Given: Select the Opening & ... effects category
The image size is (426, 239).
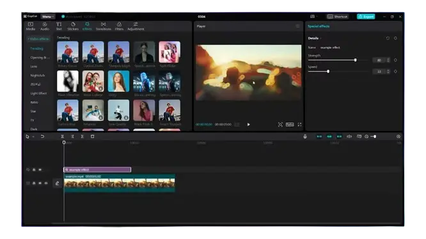Looking at the screenshot, I should coord(40,58).
